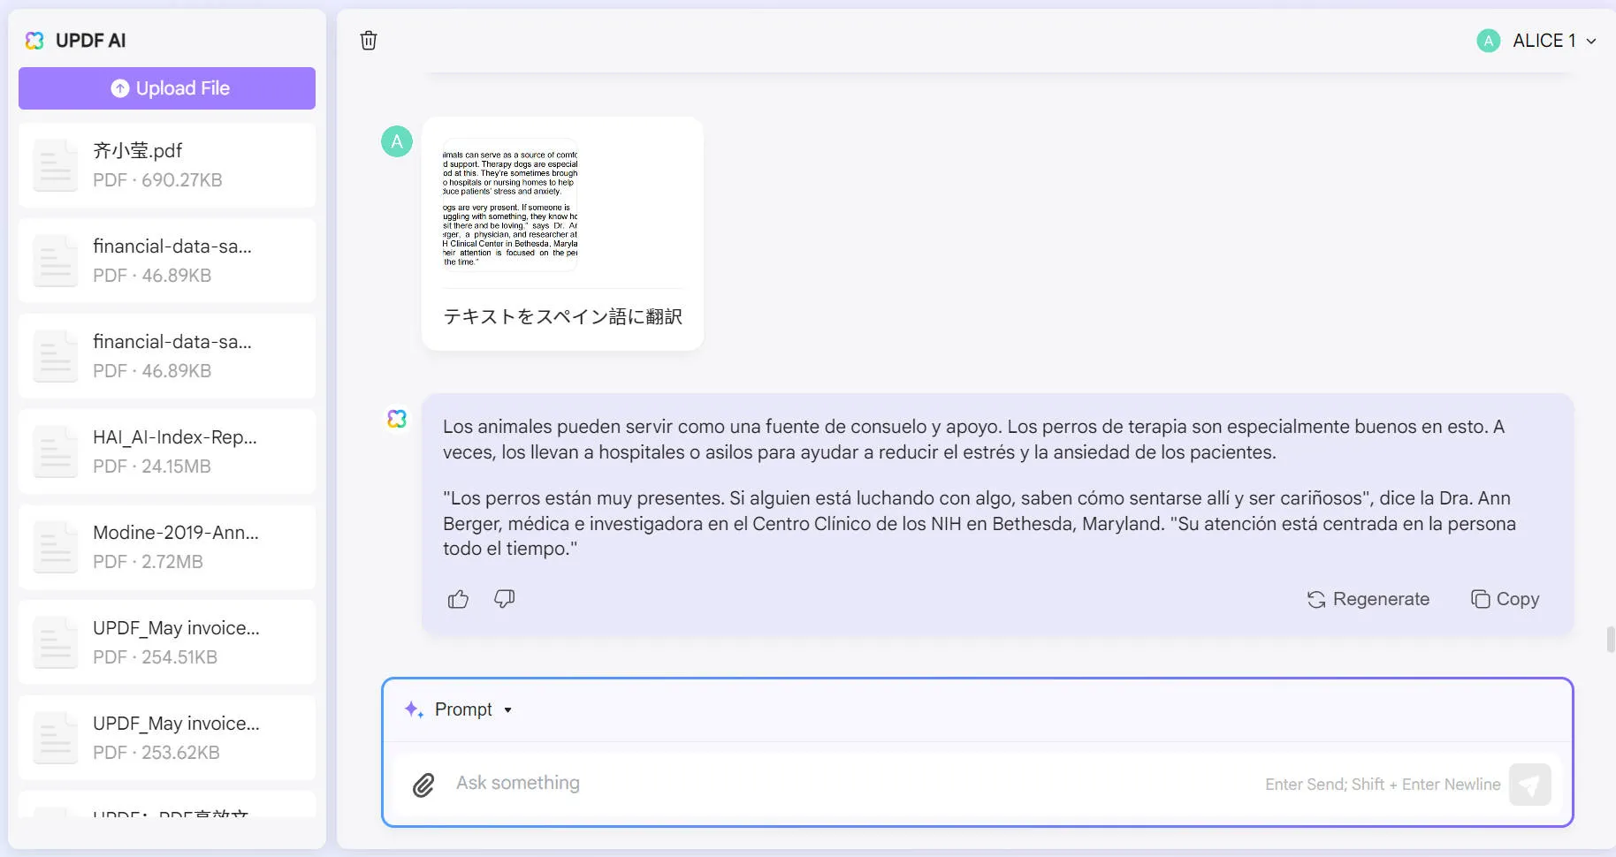The height and width of the screenshot is (857, 1616).
Task: Click the thumbs up icon on response
Action: 458,599
